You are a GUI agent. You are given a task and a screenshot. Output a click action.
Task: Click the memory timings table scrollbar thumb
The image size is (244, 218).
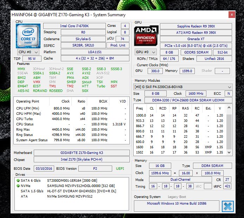tap(229, 132)
